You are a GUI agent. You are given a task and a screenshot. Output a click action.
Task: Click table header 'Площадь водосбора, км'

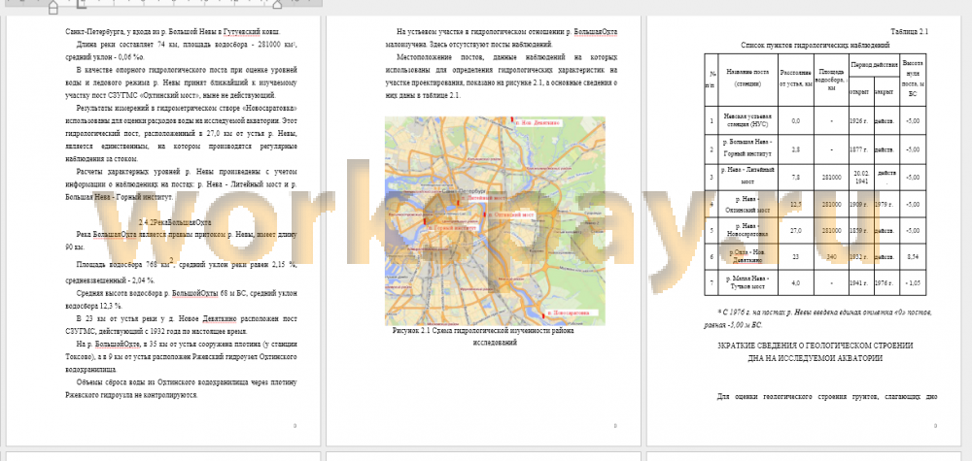pos(831,81)
